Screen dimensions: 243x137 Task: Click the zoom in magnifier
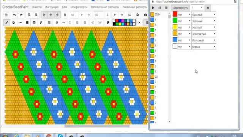click(29, 15)
